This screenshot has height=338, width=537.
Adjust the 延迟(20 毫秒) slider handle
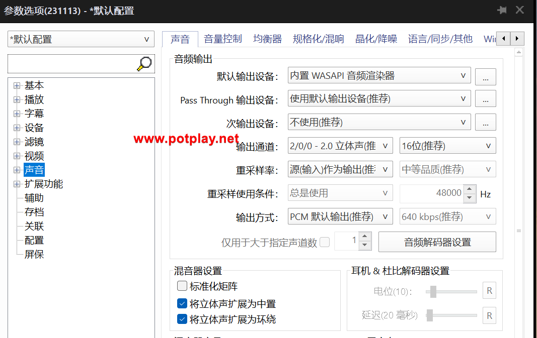(x=430, y=315)
